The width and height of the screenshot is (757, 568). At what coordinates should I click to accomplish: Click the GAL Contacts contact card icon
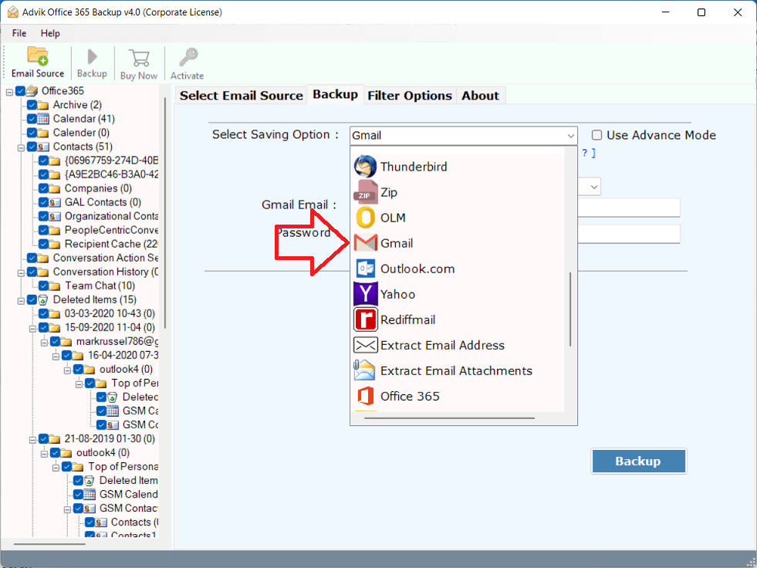point(55,202)
